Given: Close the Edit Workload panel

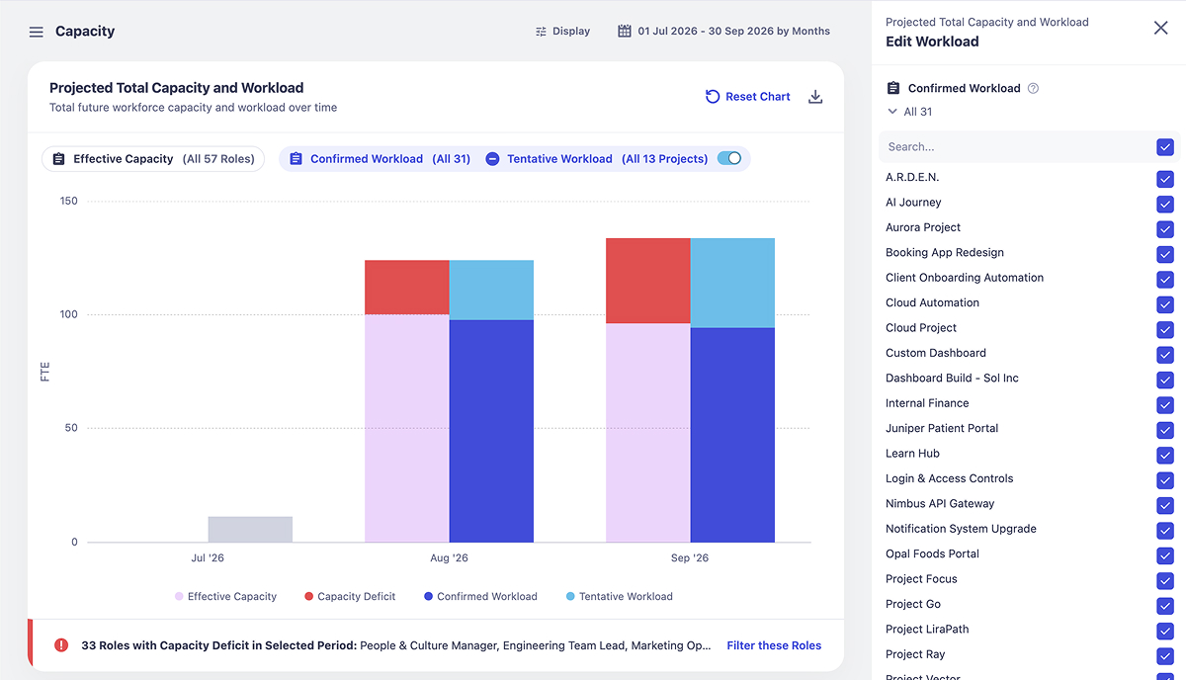Looking at the screenshot, I should pos(1161,28).
